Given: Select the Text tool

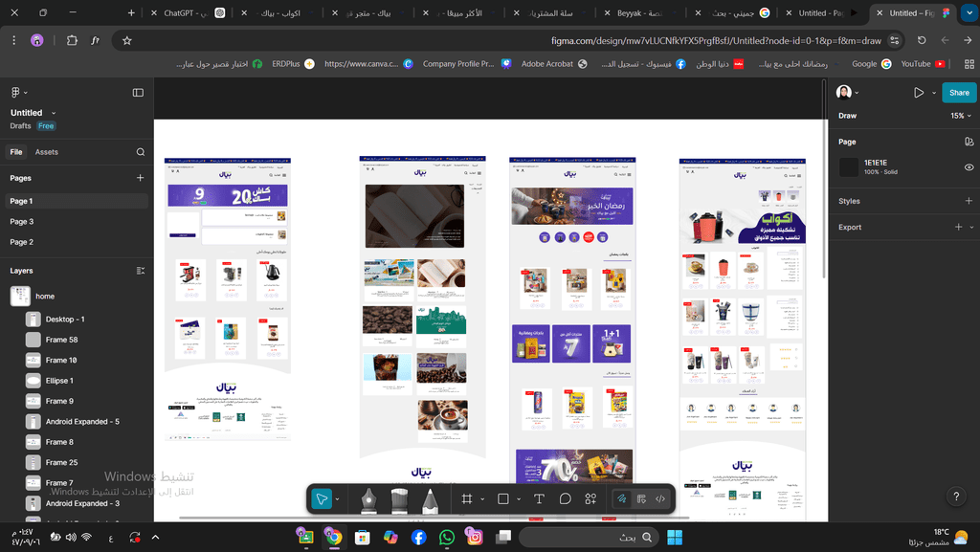Looking at the screenshot, I should 540,499.
